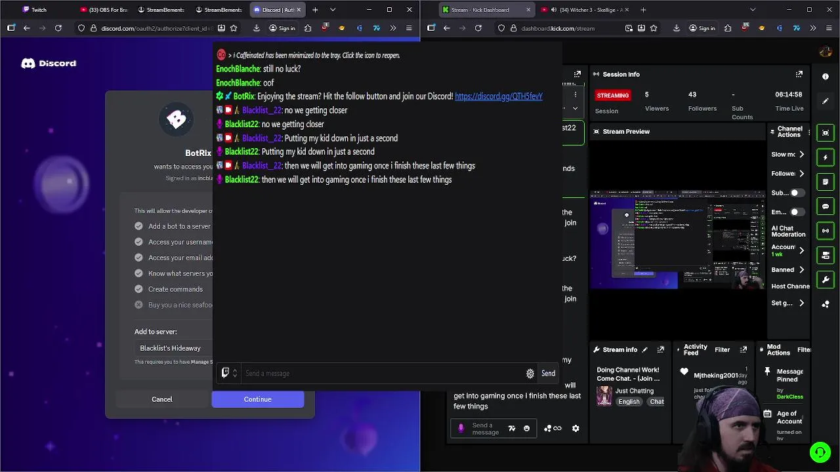
Task: Toggle the Emote-only chat switch
Action: click(x=797, y=212)
